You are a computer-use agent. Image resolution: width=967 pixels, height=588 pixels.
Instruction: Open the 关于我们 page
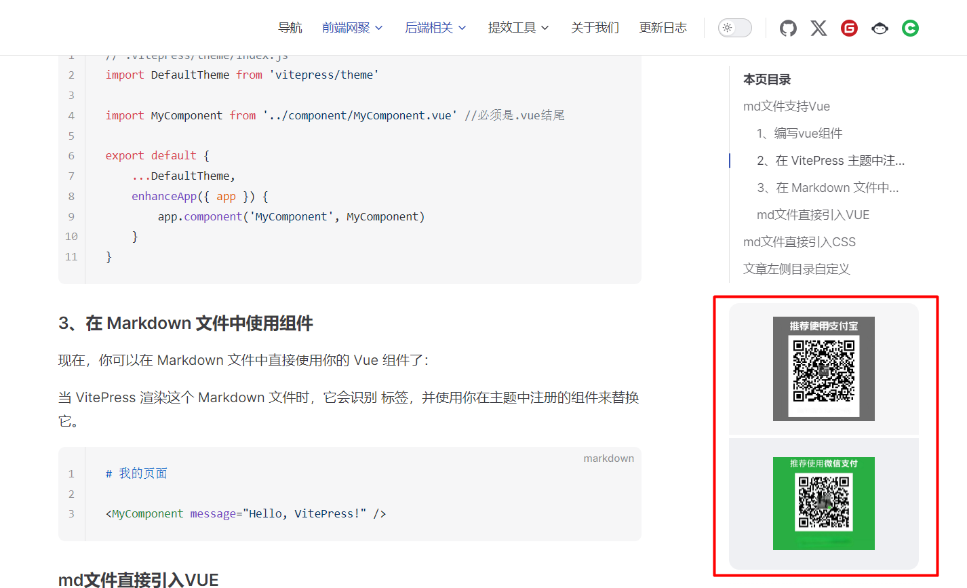[595, 28]
